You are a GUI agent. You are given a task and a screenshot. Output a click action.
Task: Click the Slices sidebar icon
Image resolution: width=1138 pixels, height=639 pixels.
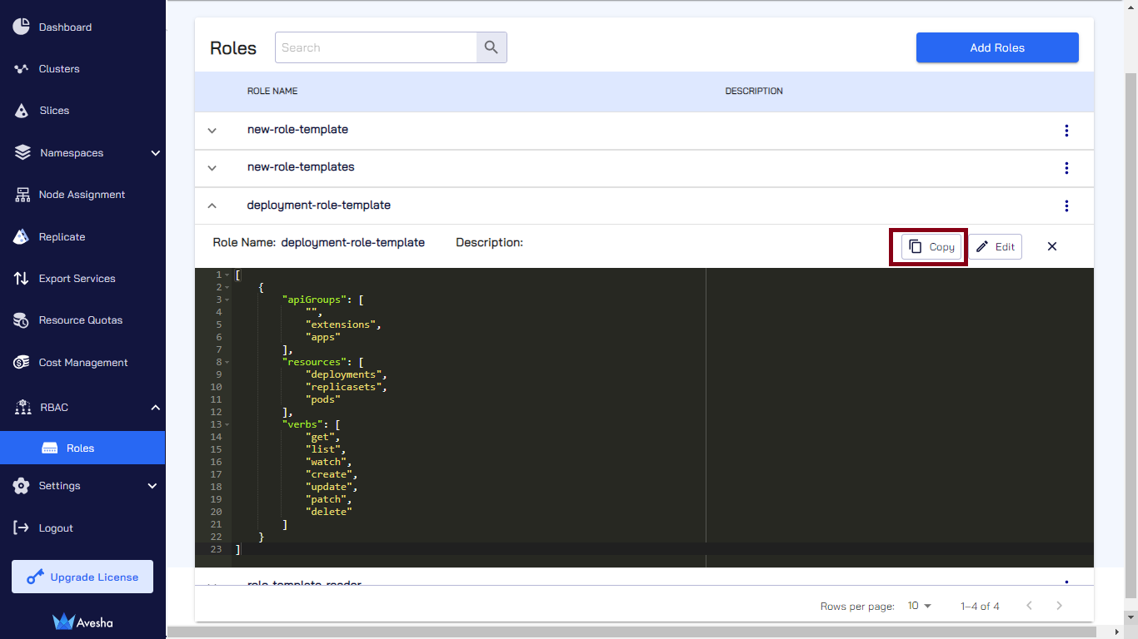pyautogui.click(x=22, y=110)
